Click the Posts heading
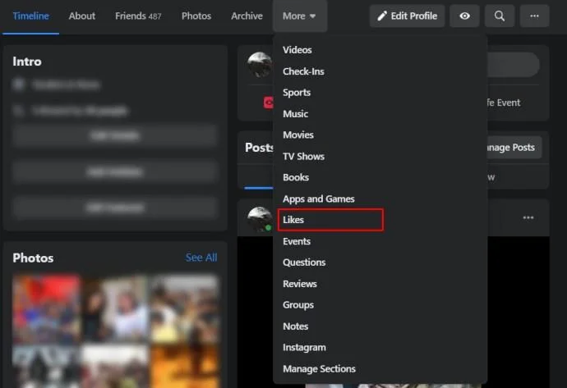The height and width of the screenshot is (388, 567). click(x=259, y=148)
